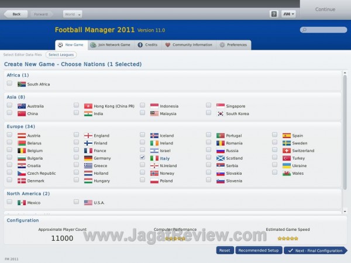Tick the Holland checkbox
The image size is (351, 263).
(76, 172)
